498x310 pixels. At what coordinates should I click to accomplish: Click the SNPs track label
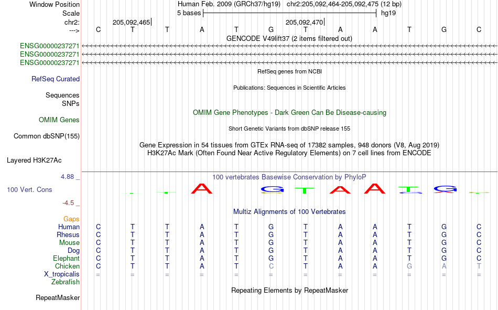coord(71,104)
